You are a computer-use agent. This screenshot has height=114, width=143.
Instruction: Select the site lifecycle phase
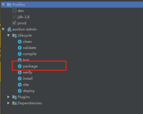[x=26, y=85]
